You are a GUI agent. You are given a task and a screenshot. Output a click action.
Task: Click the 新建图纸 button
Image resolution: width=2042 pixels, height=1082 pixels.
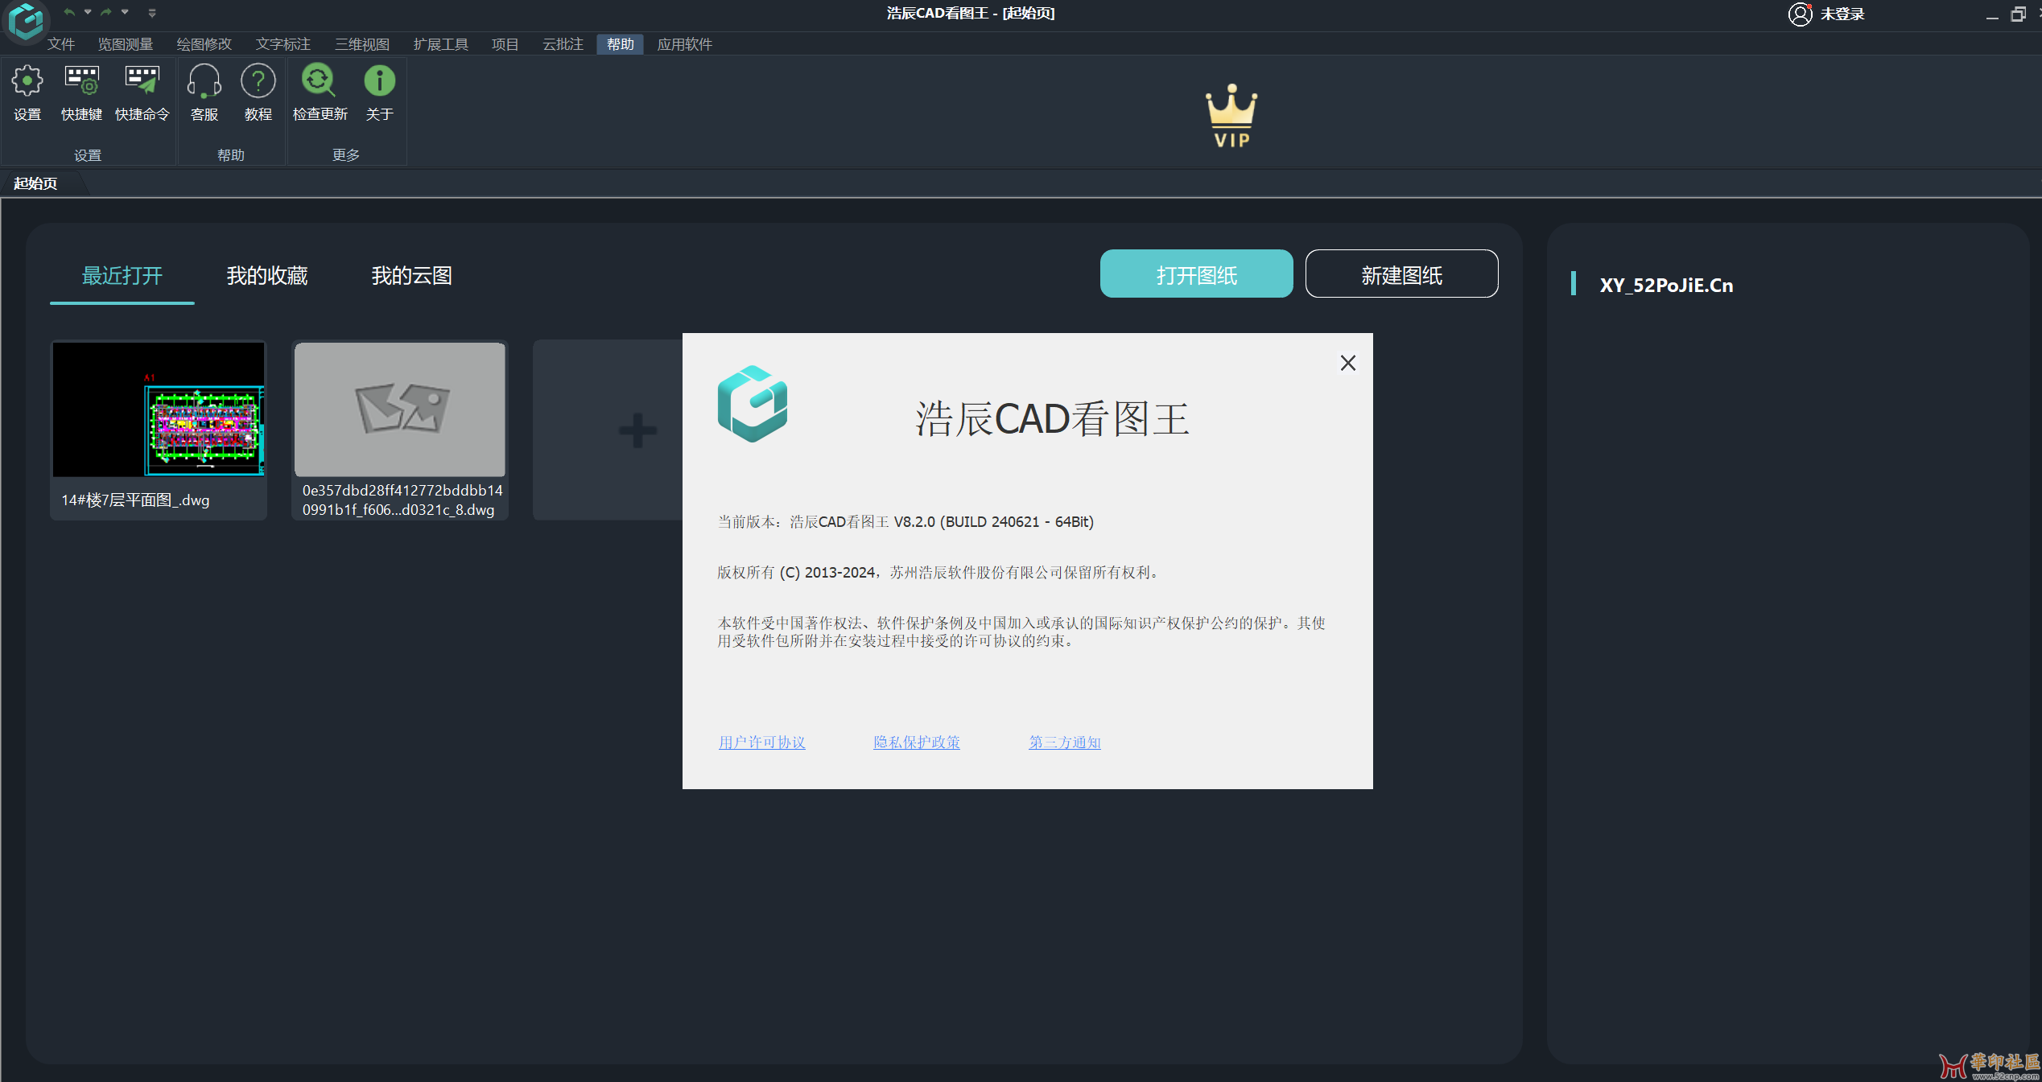pyautogui.click(x=1401, y=274)
